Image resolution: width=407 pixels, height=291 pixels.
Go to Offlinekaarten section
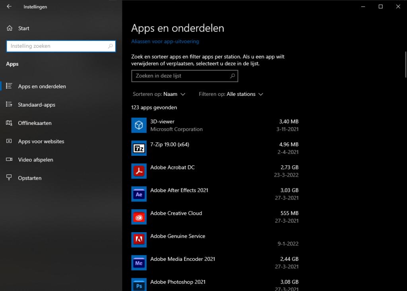click(35, 123)
